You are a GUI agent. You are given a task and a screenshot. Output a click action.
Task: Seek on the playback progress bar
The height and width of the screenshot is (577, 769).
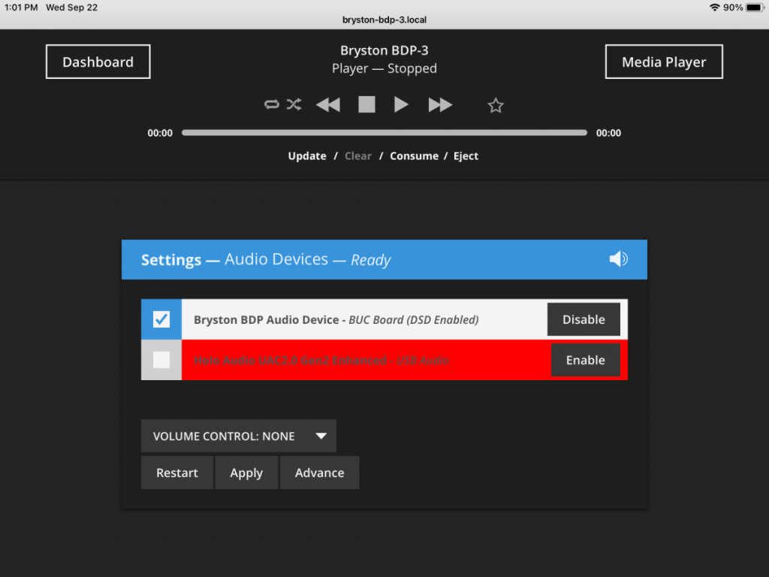click(384, 132)
